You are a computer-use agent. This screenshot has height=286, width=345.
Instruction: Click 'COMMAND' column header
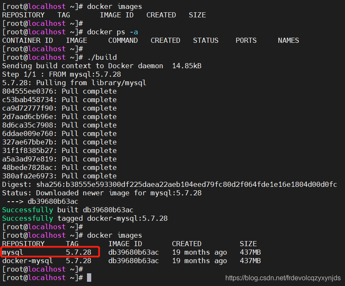pyautogui.click(x=123, y=41)
